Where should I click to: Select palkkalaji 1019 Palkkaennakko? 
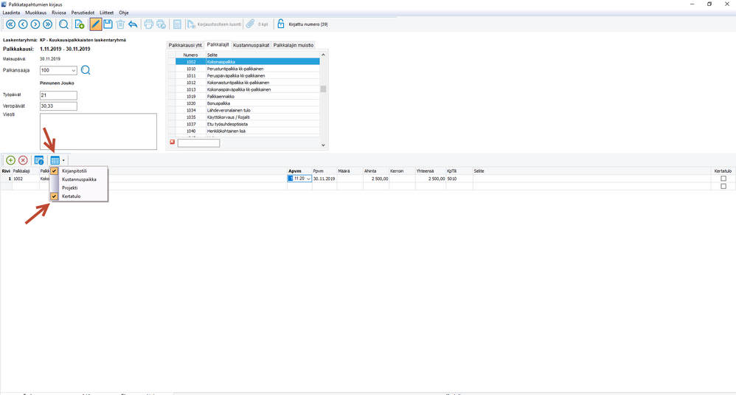pos(247,96)
